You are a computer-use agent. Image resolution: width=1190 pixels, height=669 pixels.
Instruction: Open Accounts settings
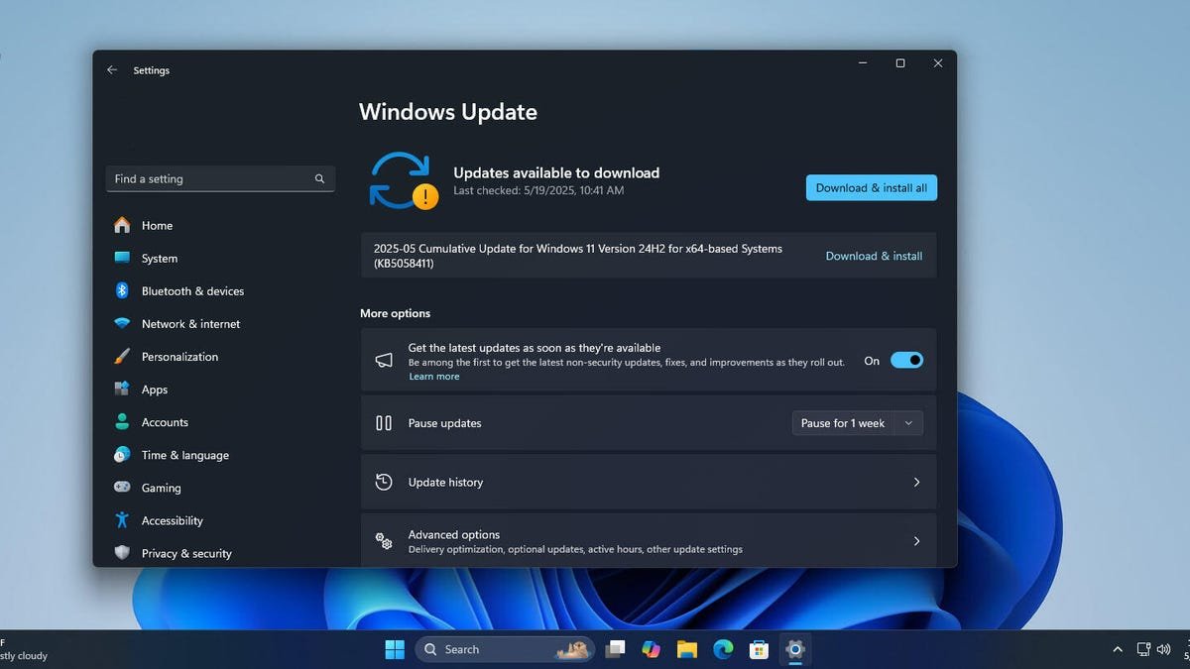[x=164, y=422]
